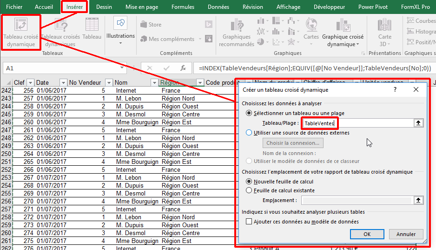Click the statistical histogram chart icon
The width and height of the screenshot is (436, 250).
(276, 31)
